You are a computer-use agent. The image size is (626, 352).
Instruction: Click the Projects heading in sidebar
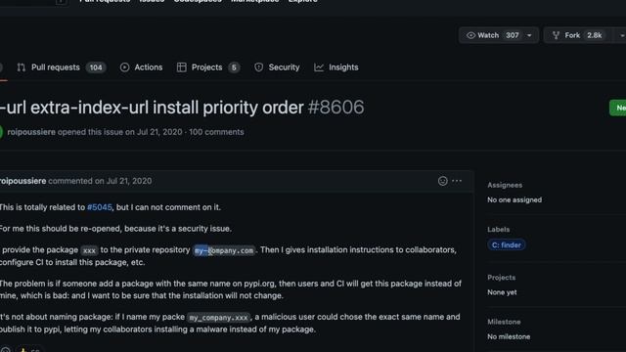click(502, 278)
